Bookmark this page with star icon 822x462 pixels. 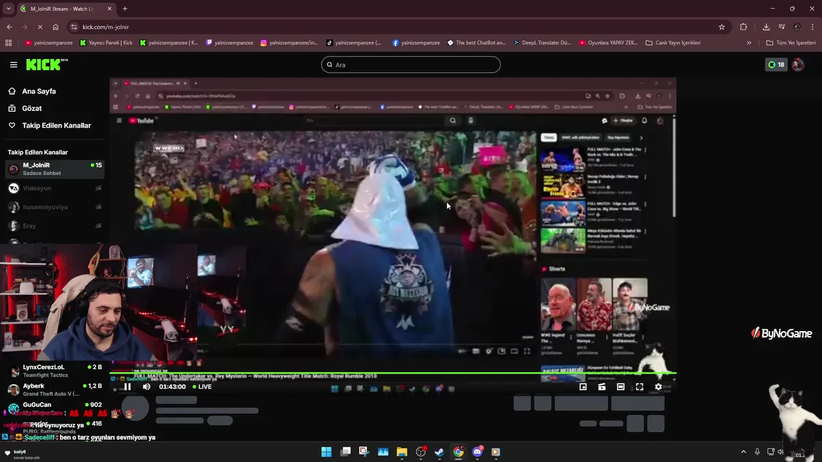tap(722, 27)
